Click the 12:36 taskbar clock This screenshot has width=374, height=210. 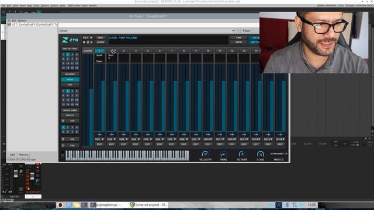pos(311,205)
